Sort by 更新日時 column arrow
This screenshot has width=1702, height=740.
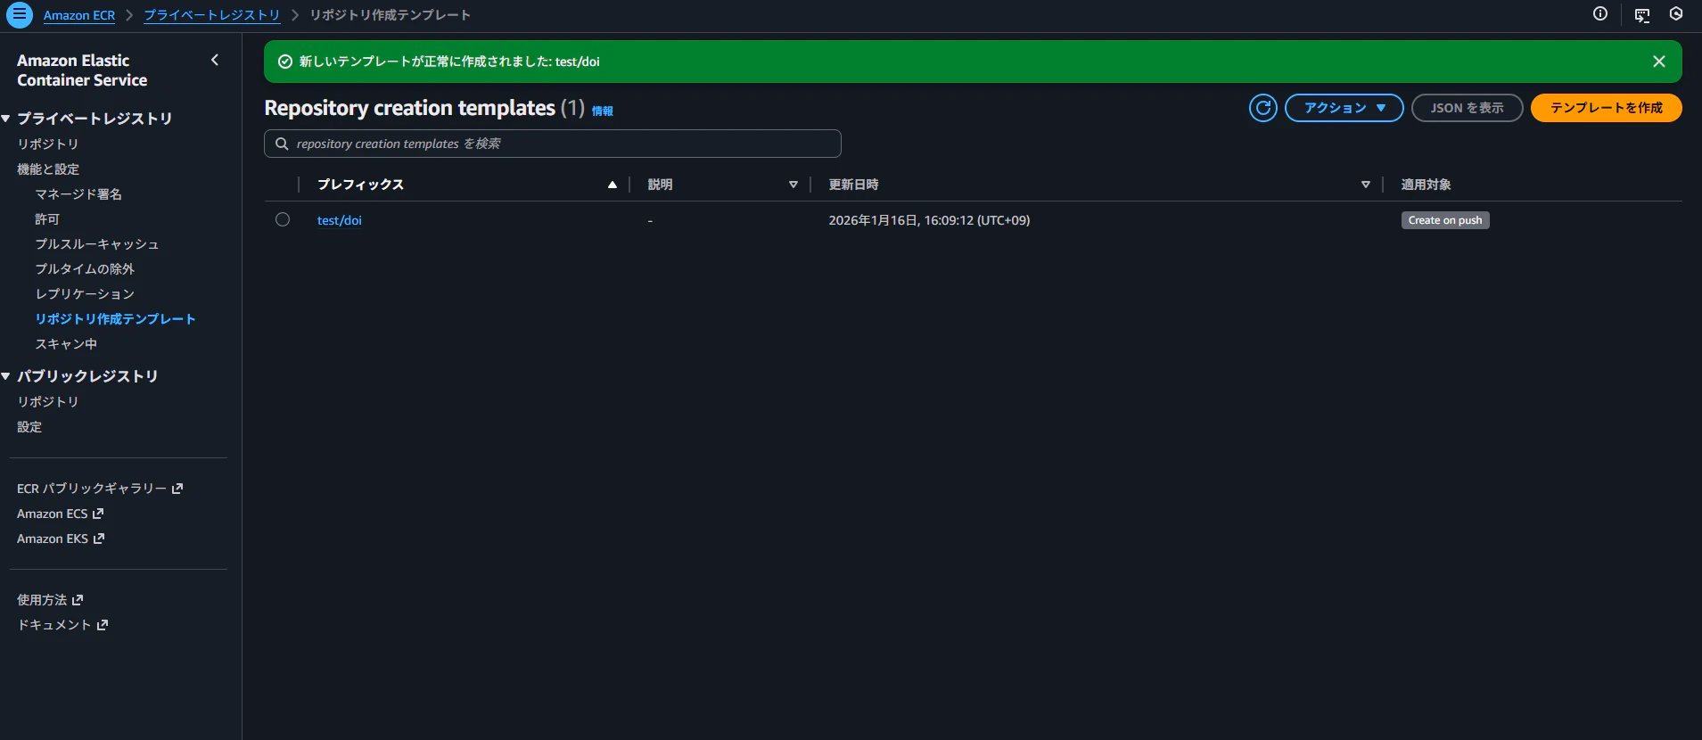tap(1366, 185)
